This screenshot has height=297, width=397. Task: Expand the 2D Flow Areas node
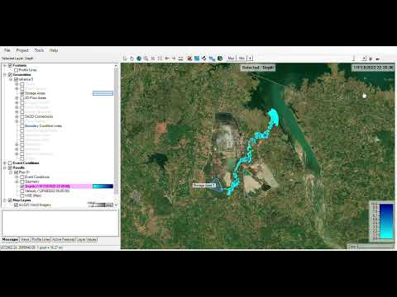[17, 98]
